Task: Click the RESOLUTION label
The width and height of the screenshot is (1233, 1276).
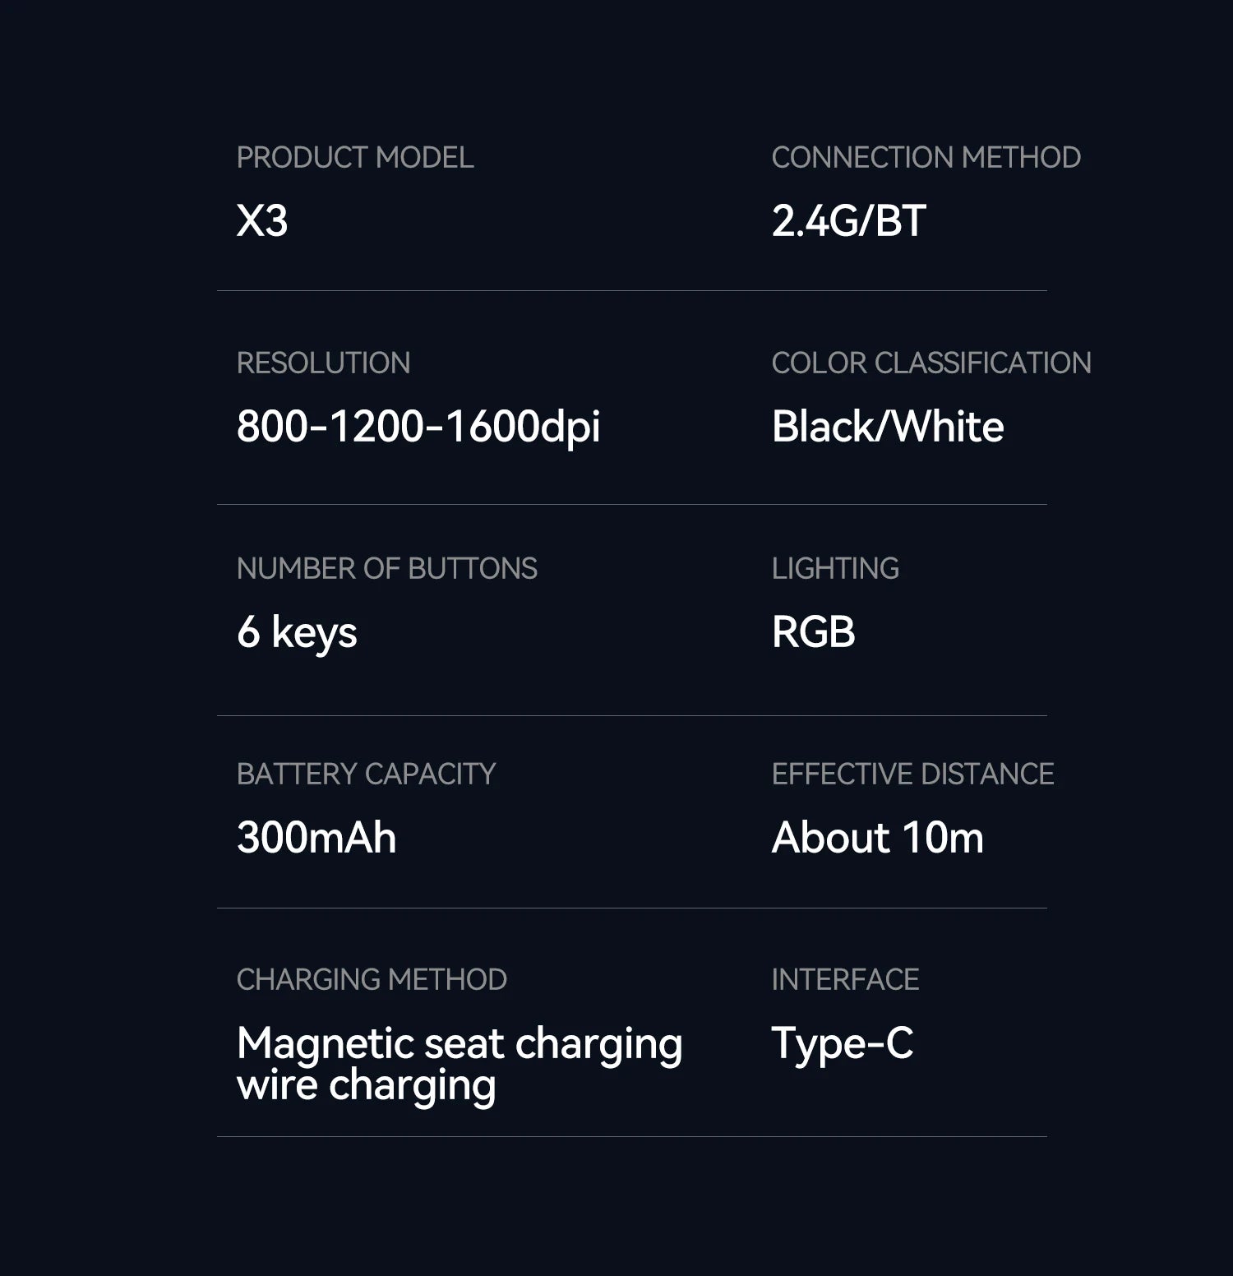Action: (x=323, y=363)
